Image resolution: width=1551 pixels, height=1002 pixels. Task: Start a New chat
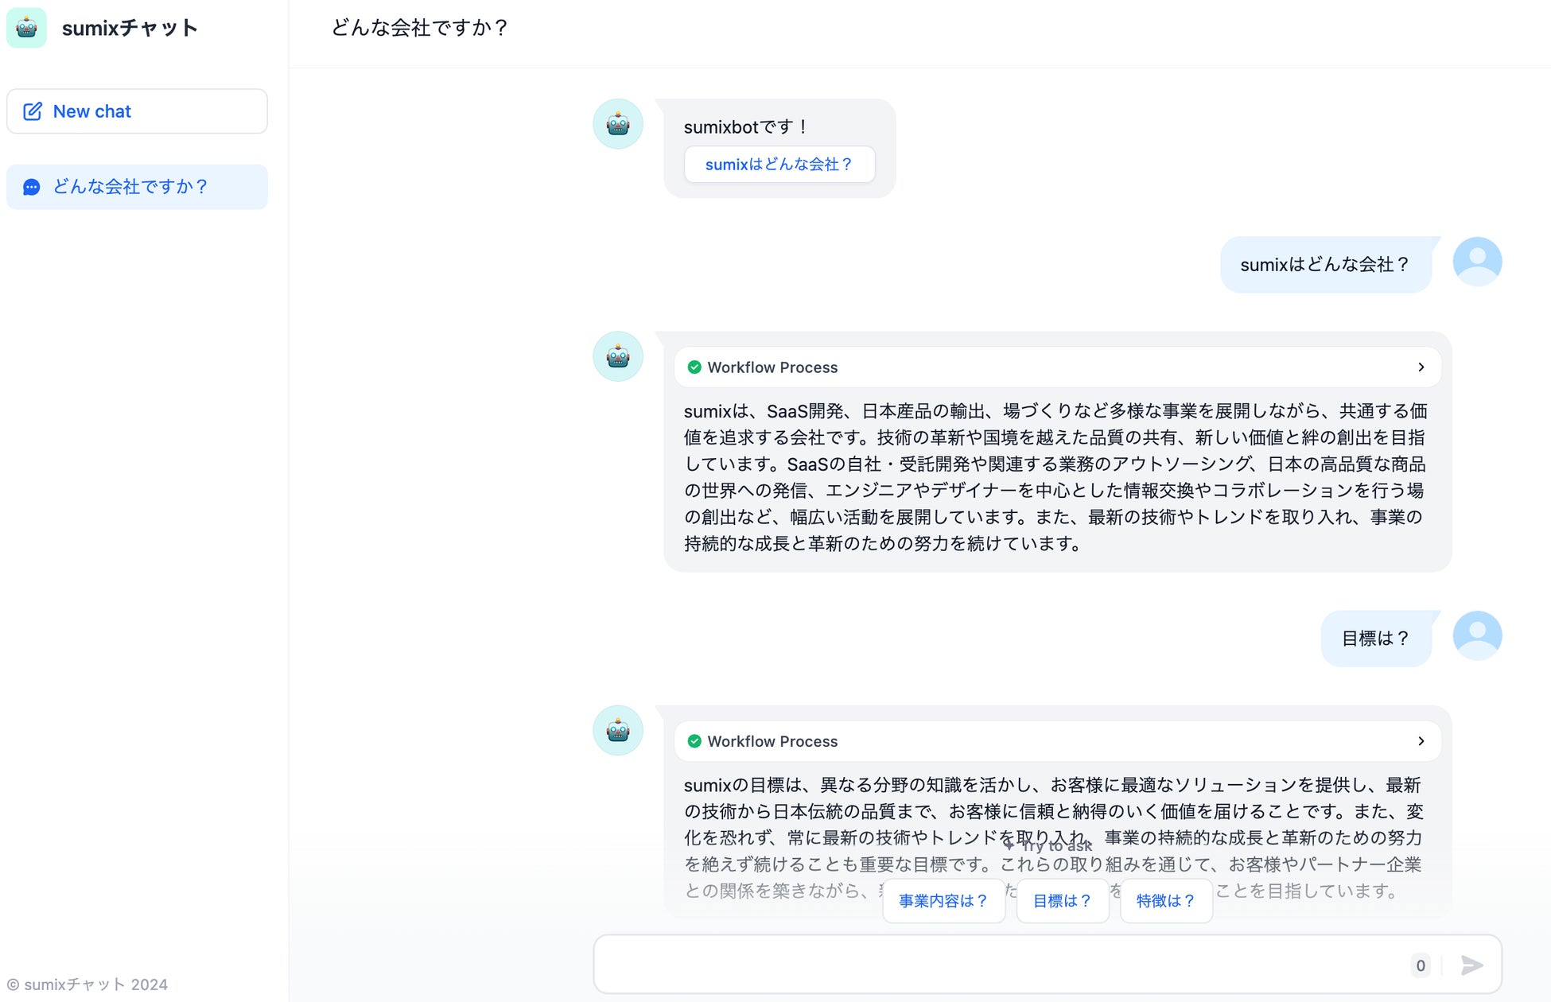[x=137, y=111]
